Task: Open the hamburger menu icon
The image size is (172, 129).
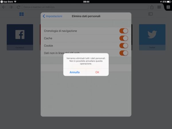Action: tap(159, 7)
